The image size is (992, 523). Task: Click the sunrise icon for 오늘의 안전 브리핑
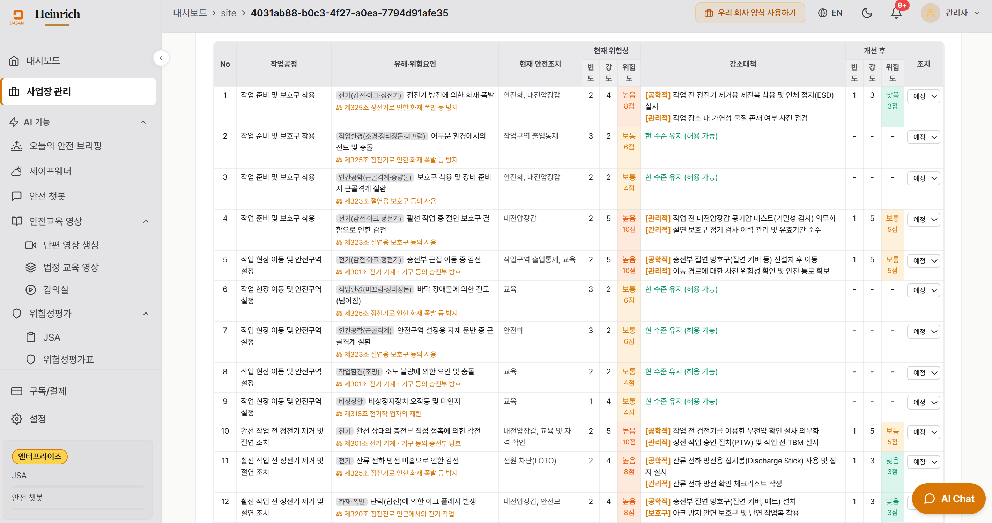coord(16,146)
